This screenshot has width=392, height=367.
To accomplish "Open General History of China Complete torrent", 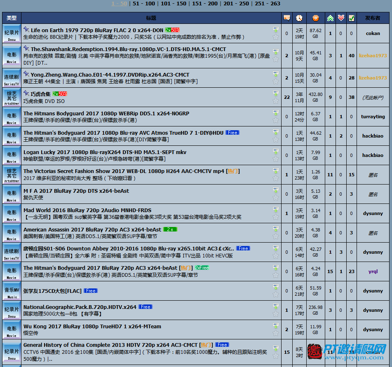I will click(x=110, y=345).
